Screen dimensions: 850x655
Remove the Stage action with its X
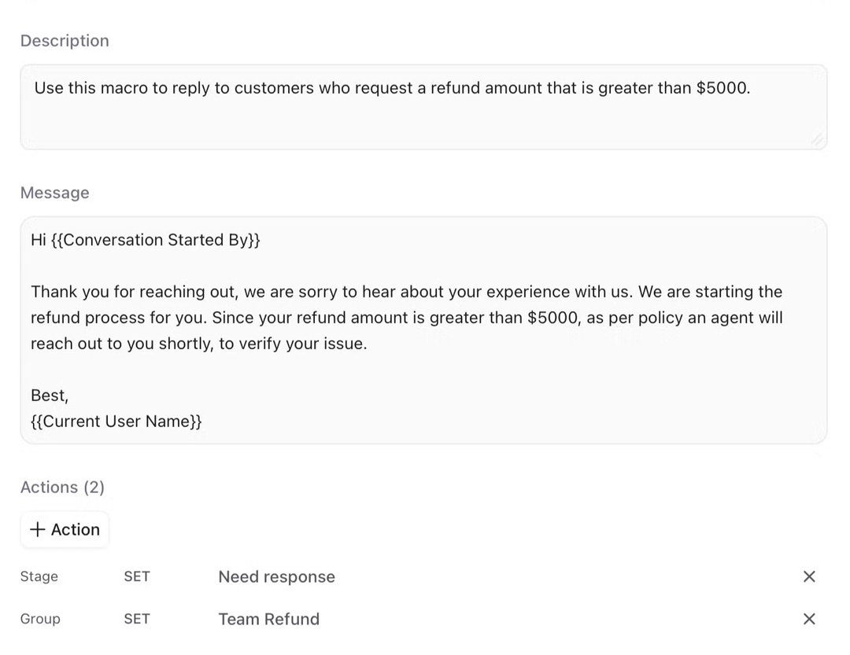809,576
